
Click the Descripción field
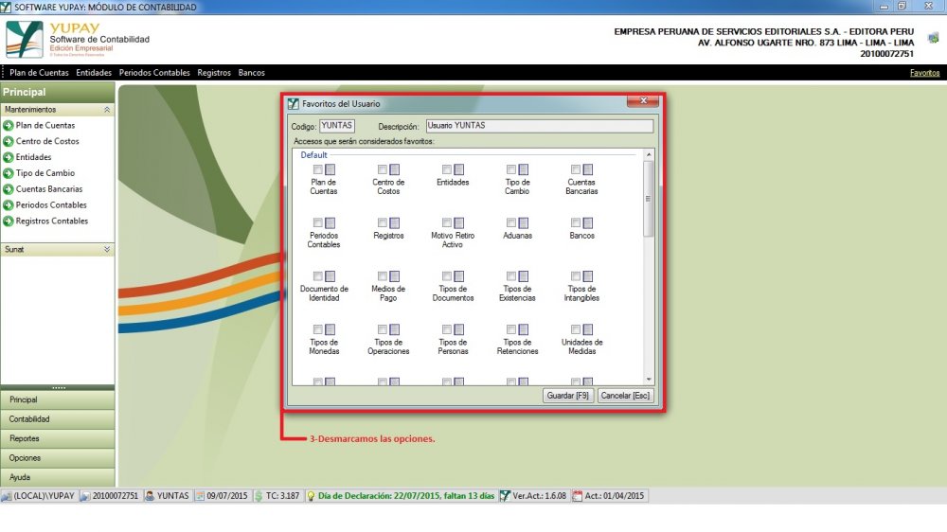(x=540, y=126)
